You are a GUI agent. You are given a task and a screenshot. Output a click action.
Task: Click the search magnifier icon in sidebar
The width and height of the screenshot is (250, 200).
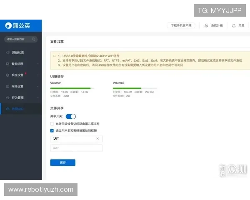(x=33, y=39)
